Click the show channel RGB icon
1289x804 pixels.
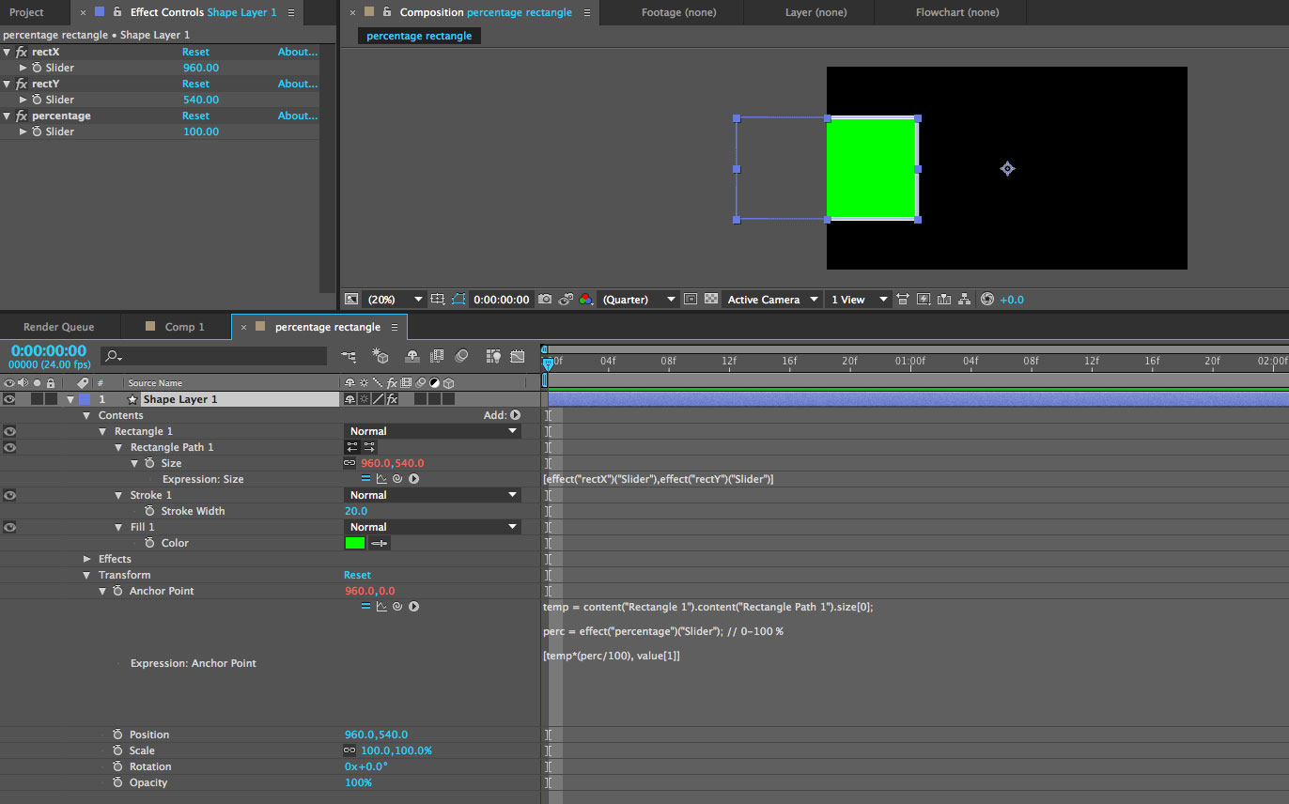585,300
